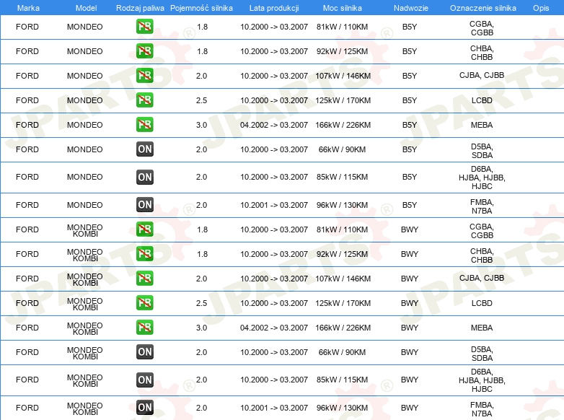Click the ON diesel icon for B5Y 66kW
This screenshot has width=564, height=420.
pyautogui.click(x=144, y=149)
